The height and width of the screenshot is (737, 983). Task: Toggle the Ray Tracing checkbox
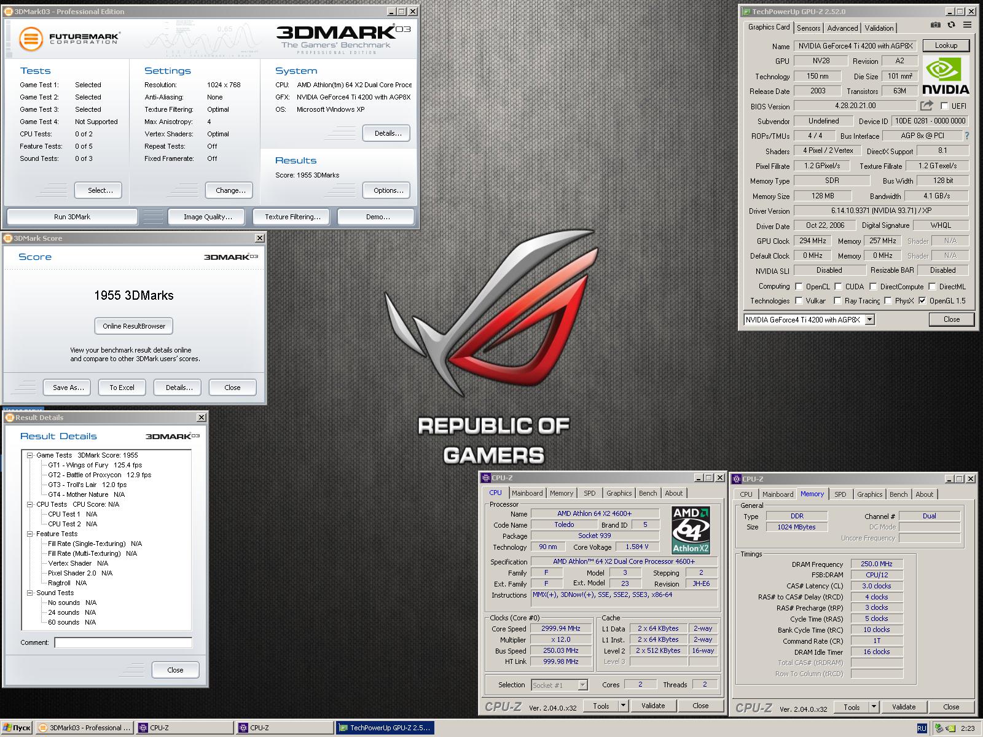pos(837,300)
